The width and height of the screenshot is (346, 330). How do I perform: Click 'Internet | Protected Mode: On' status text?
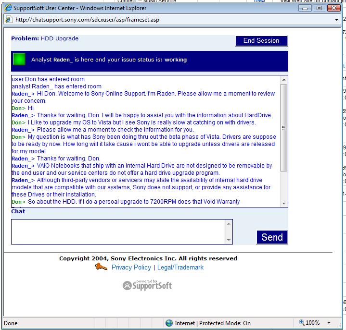coord(213,323)
